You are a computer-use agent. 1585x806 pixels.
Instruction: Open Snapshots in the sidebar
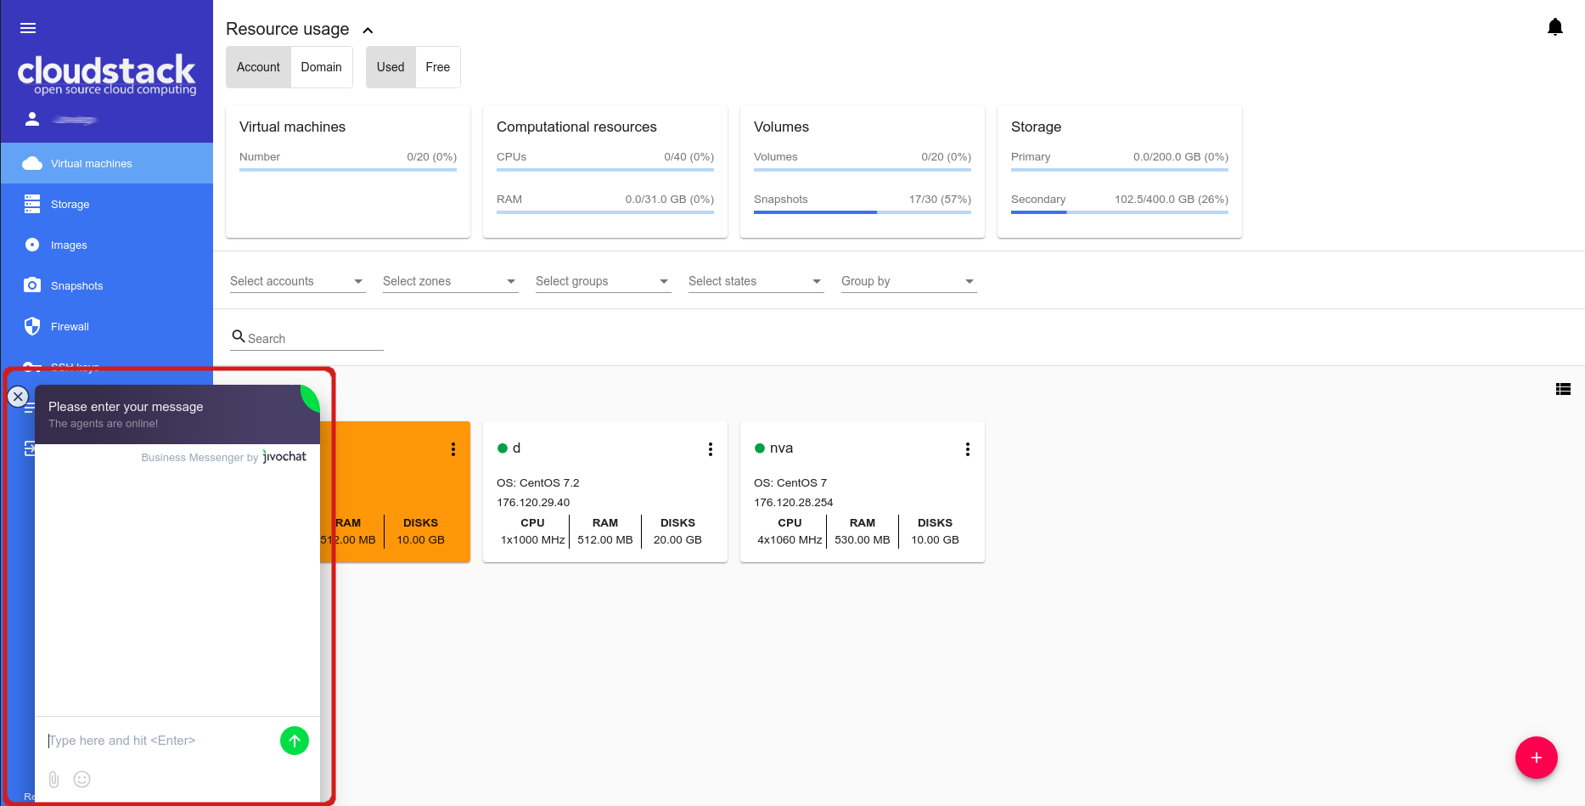pyautogui.click(x=76, y=286)
